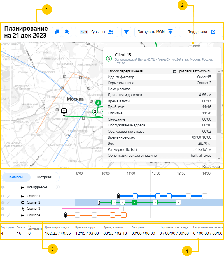This screenshot has width=224, height=256.
Task: Select stop 4 on Courier 2 timeline
Action: [155, 202]
